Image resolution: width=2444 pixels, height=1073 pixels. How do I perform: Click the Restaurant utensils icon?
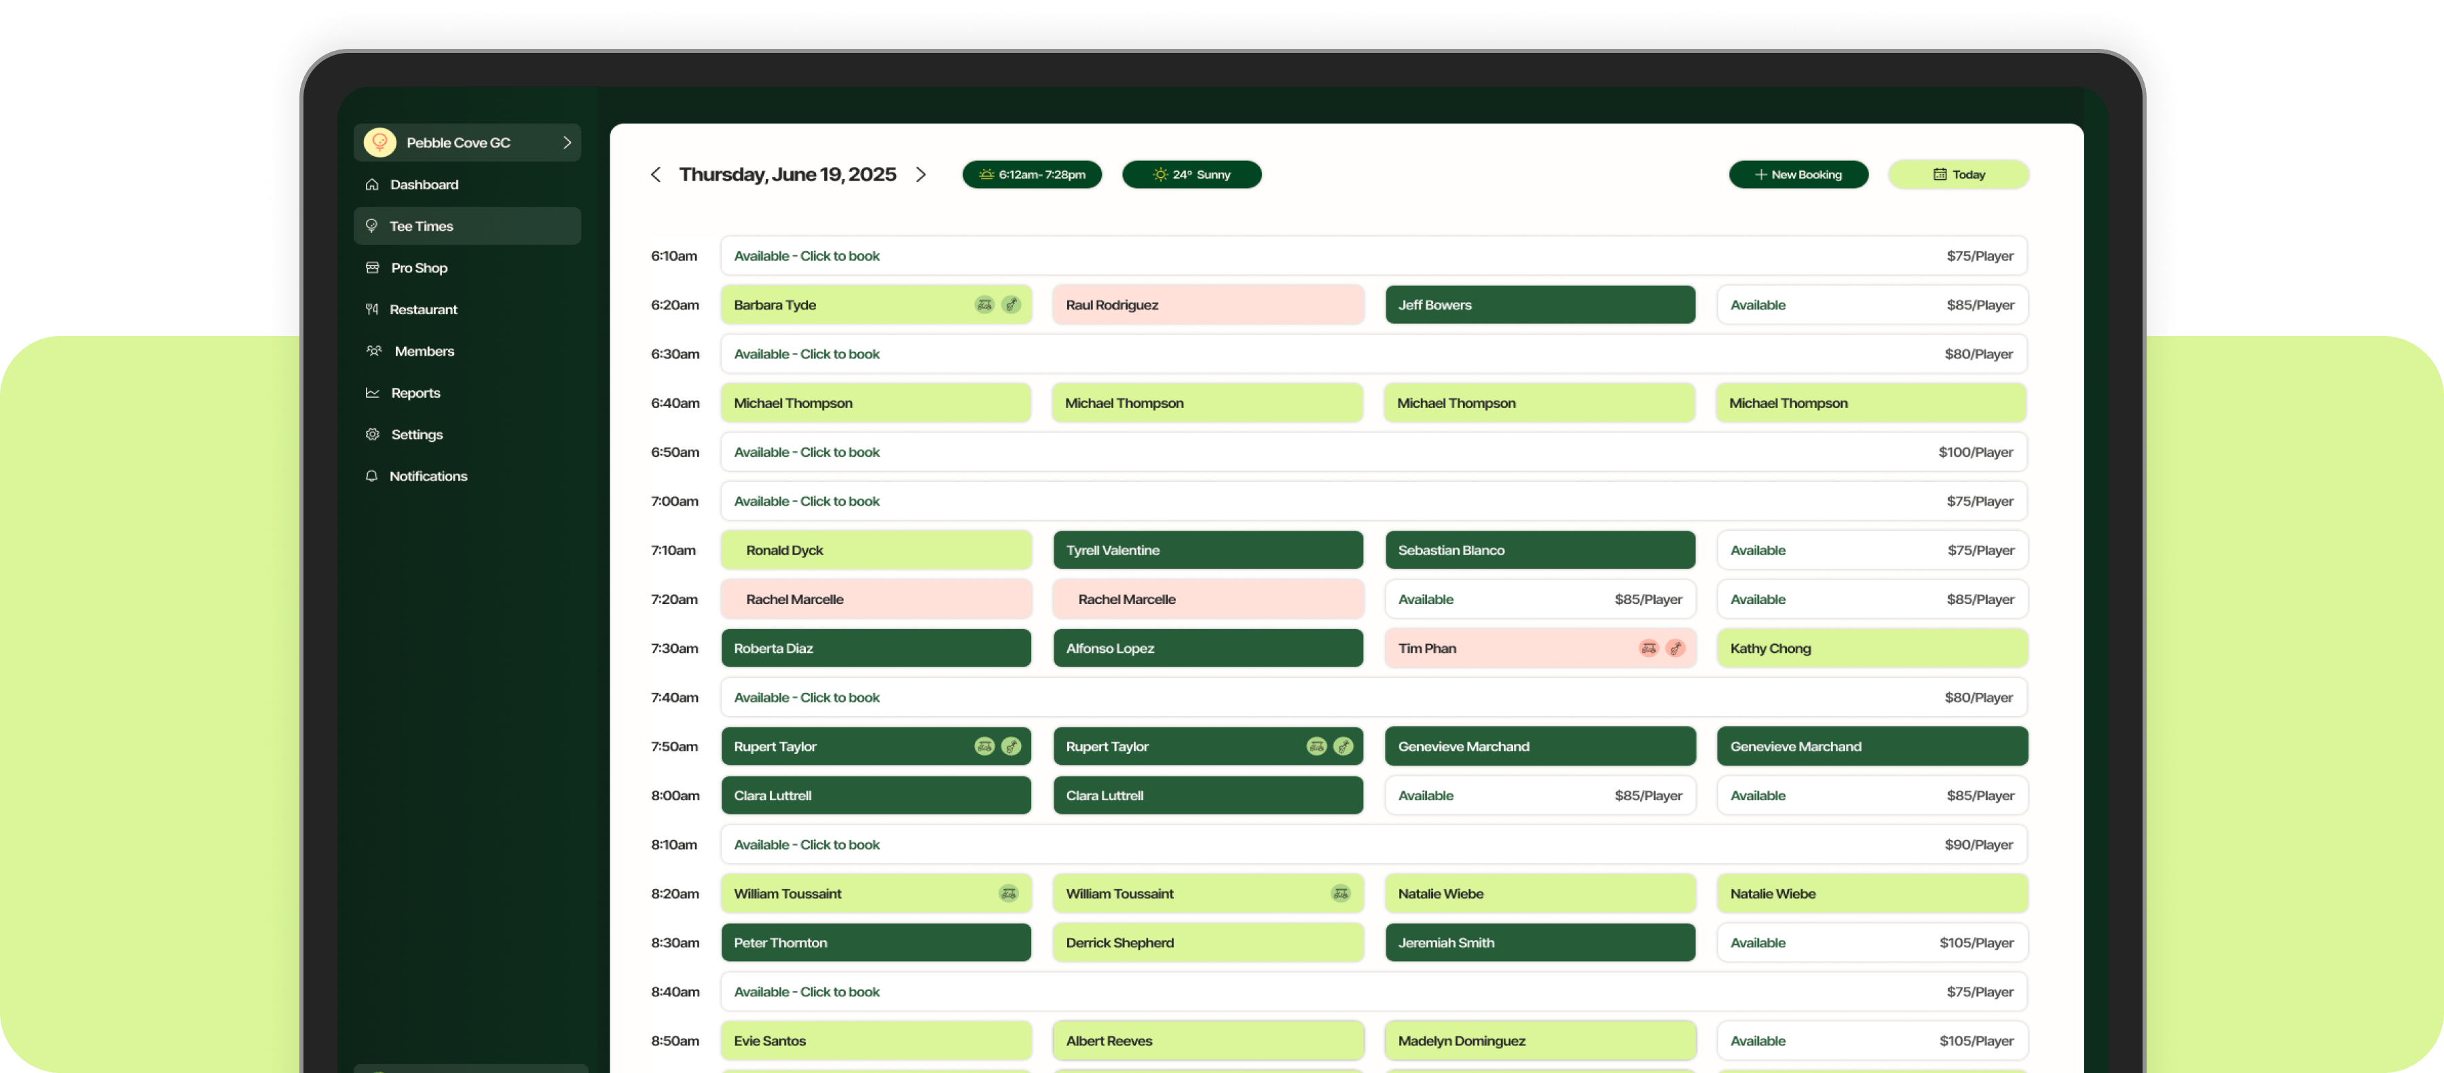point(372,309)
